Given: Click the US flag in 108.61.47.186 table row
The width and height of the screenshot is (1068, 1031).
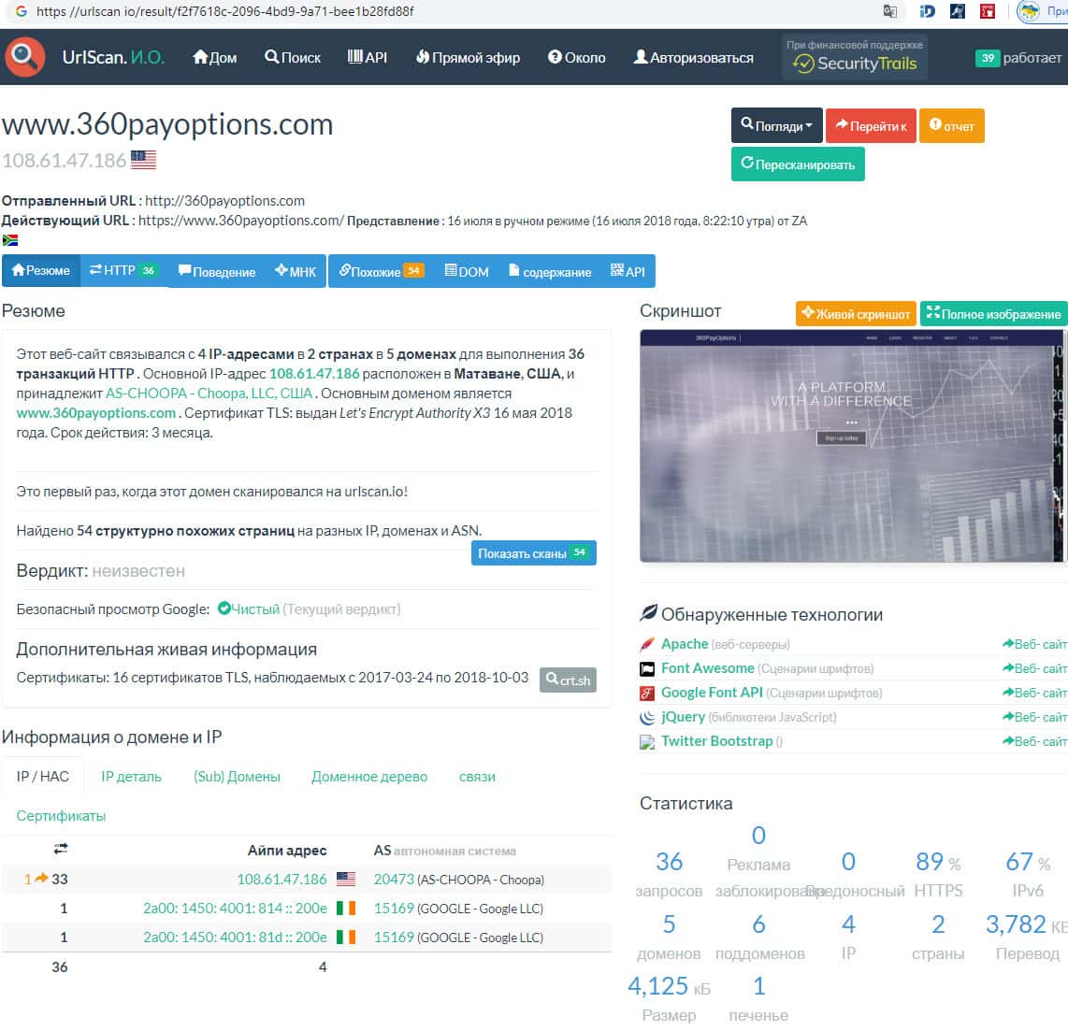Looking at the screenshot, I should pyautogui.click(x=346, y=879).
